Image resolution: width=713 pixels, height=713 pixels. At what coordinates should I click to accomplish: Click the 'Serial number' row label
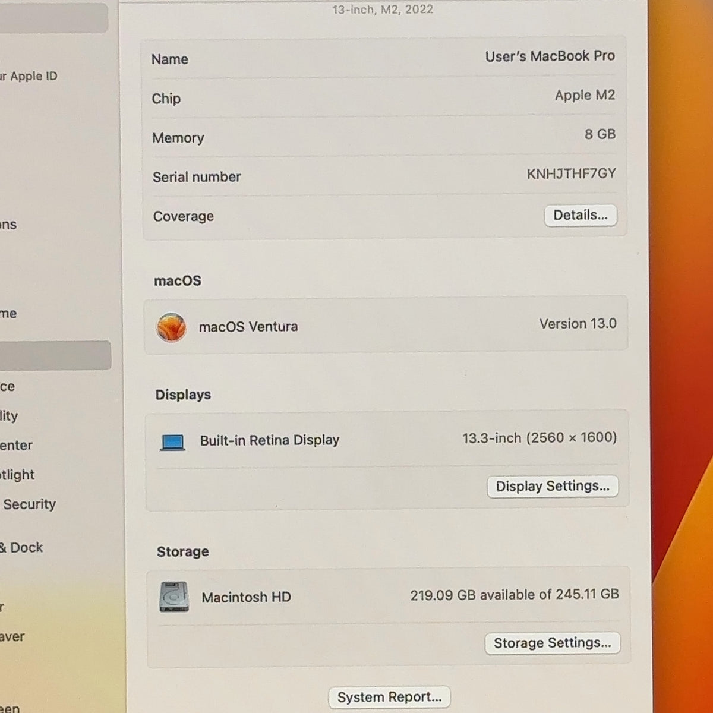pyautogui.click(x=197, y=177)
